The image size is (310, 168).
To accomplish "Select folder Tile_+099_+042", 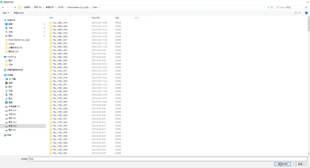I will coord(60,67).
